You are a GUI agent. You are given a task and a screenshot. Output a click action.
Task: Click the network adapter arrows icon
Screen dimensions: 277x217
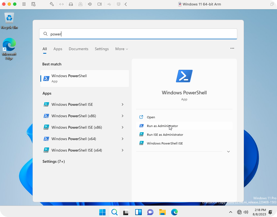pos(61,4)
